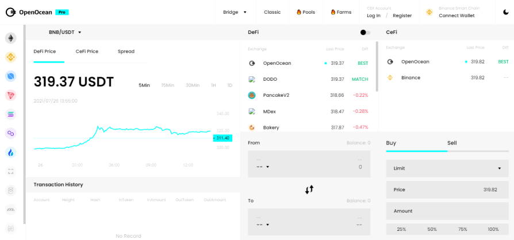Click the left sidebar vertical scrollbar

(x=25, y=124)
